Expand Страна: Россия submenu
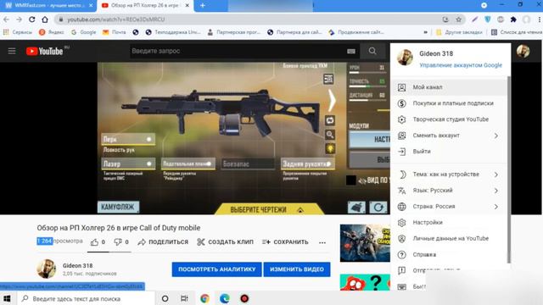 449,207
